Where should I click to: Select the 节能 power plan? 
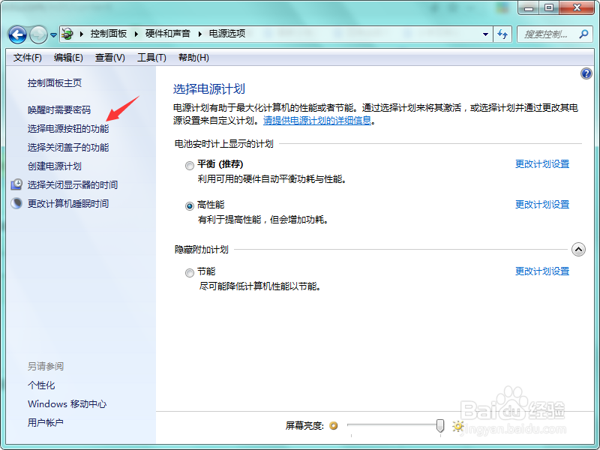[190, 273]
